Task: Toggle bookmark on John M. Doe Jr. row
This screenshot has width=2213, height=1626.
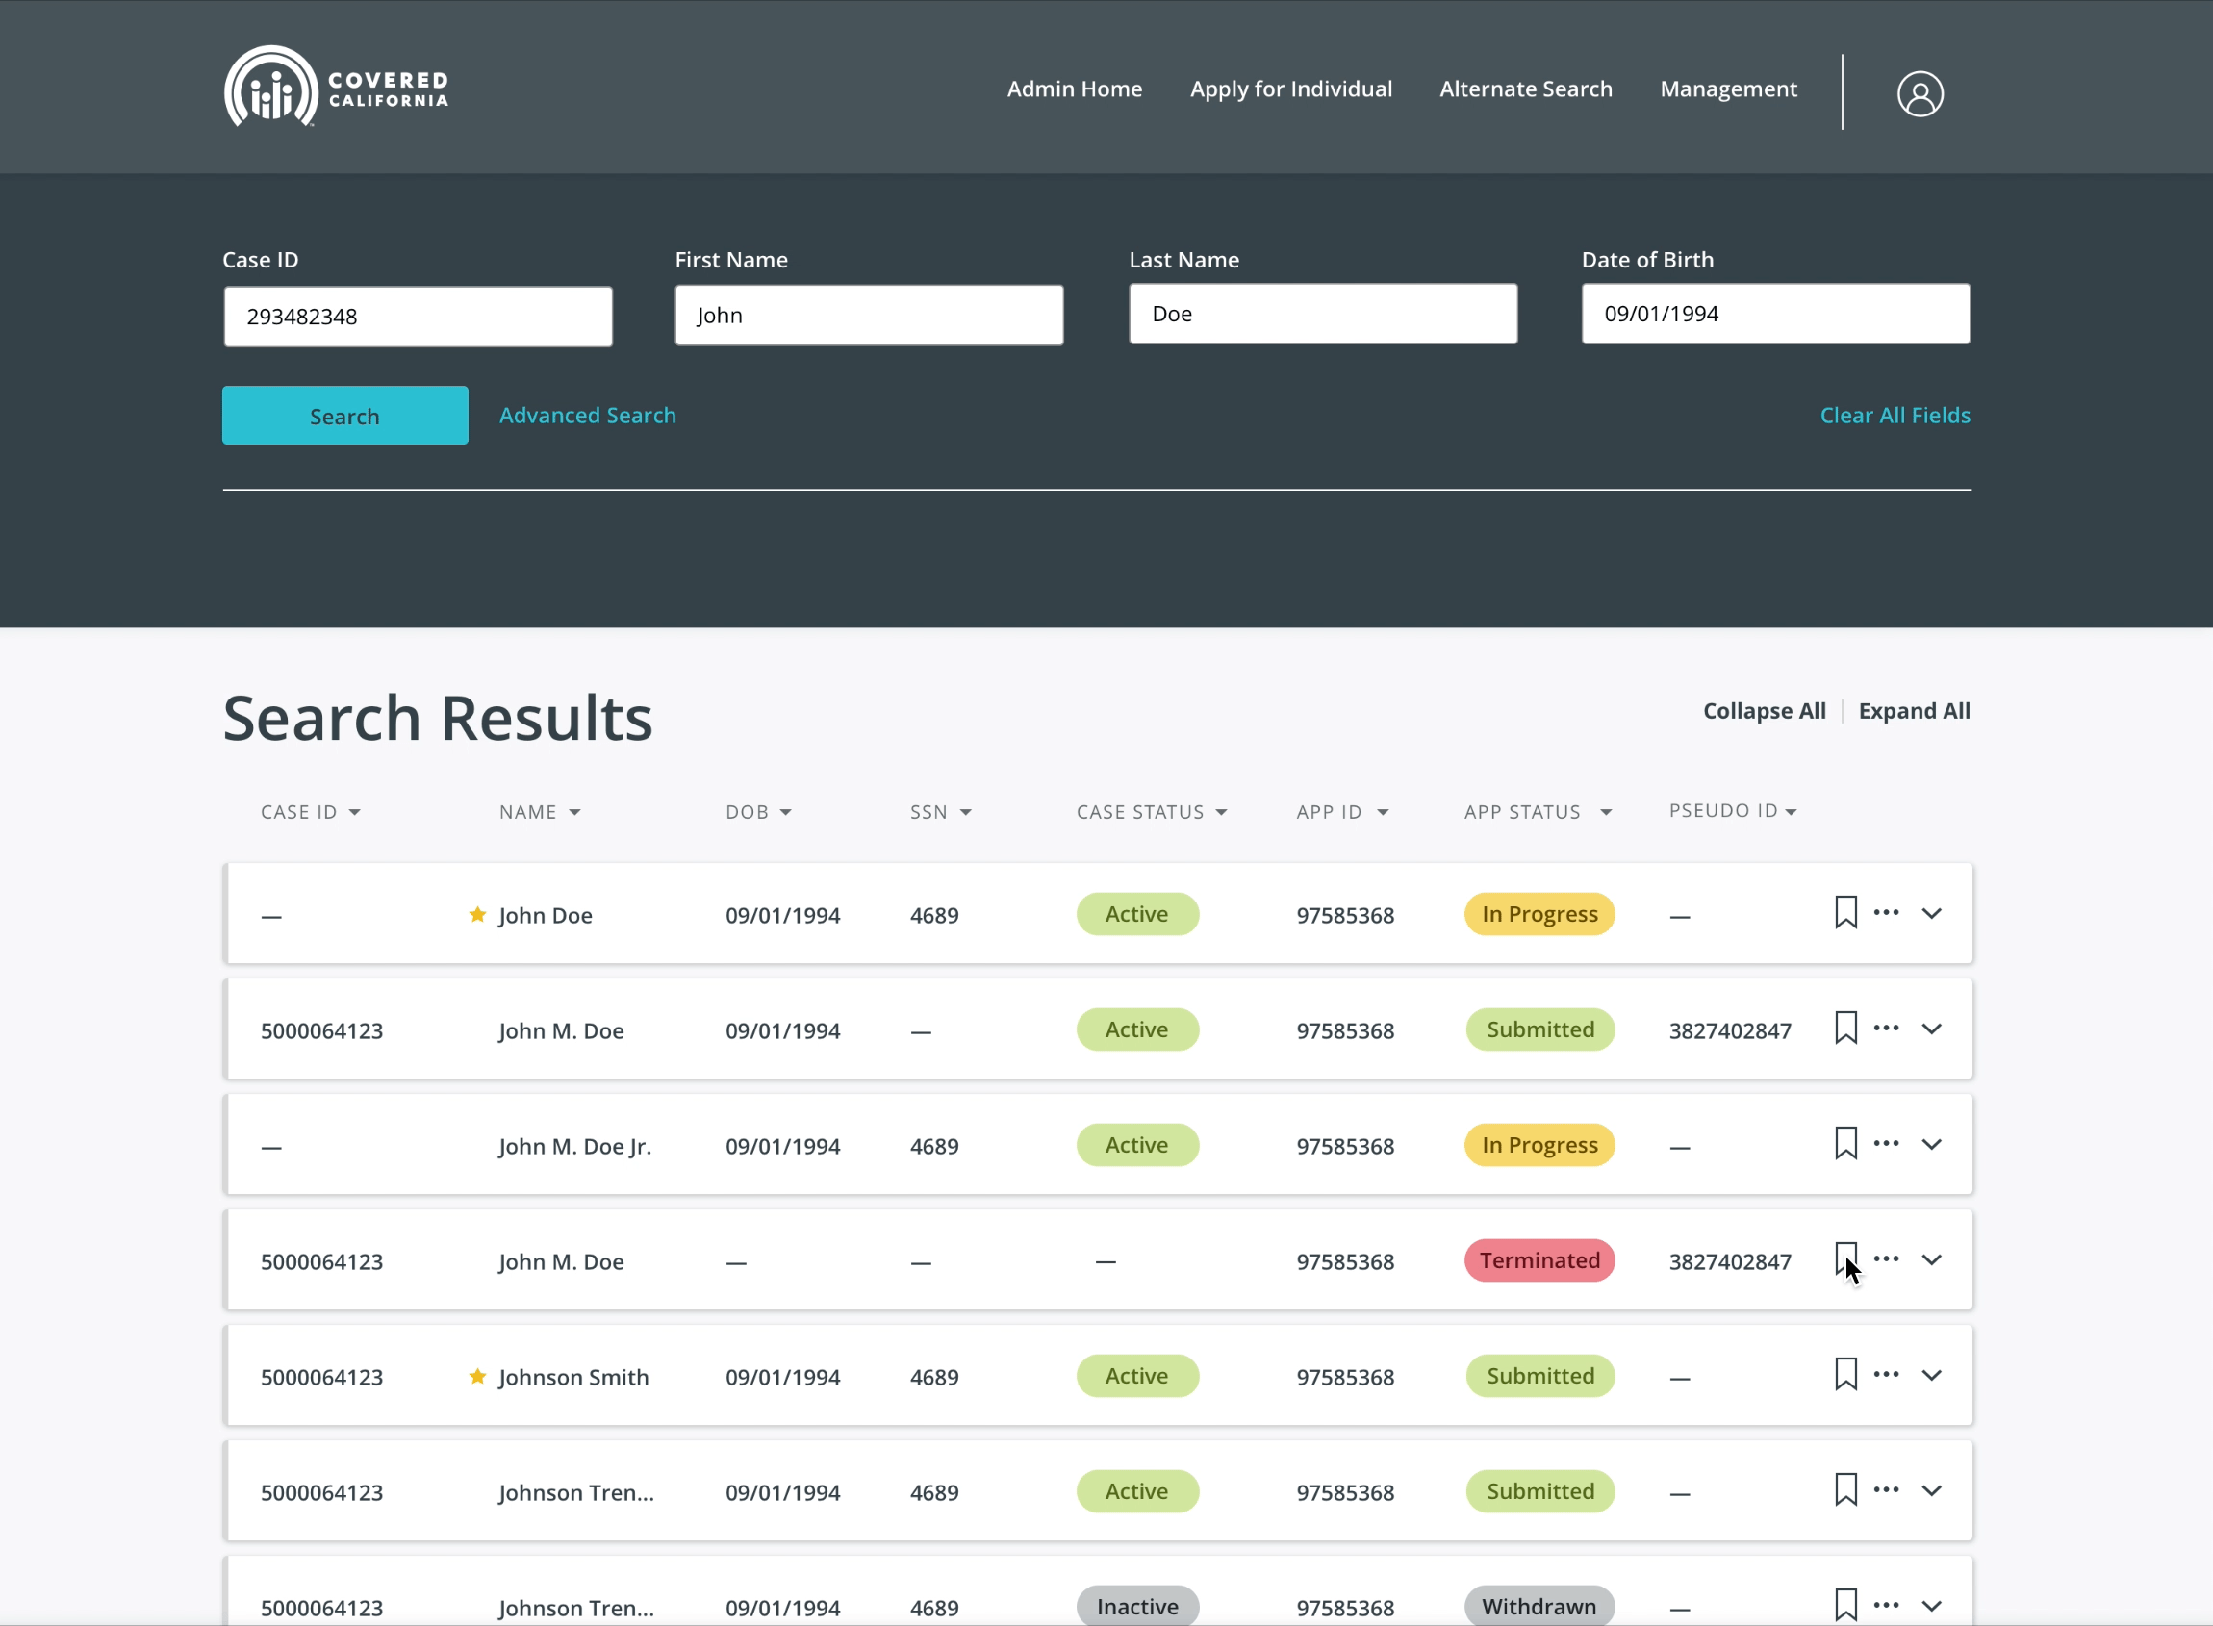Action: point(1844,1144)
